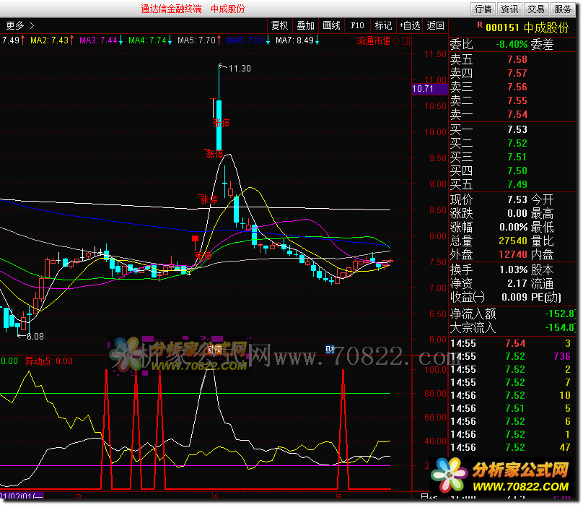The height and width of the screenshot is (505, 583).
Task: Click the 14:55 trade at 7.54
Action: click(511, 344)
